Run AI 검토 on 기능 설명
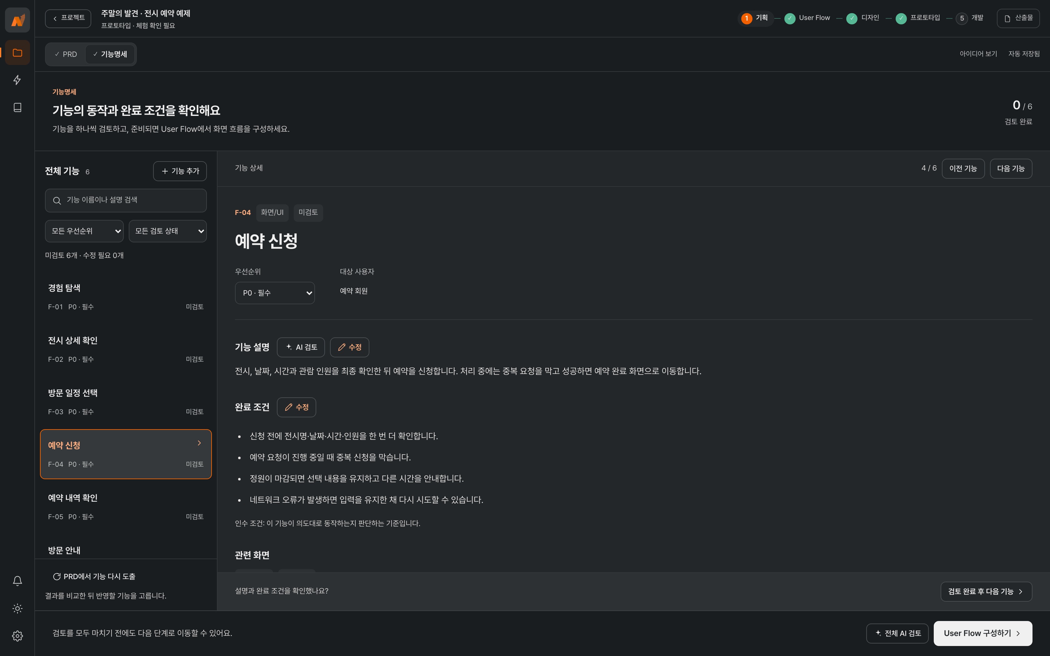 [x=301, y=347]
